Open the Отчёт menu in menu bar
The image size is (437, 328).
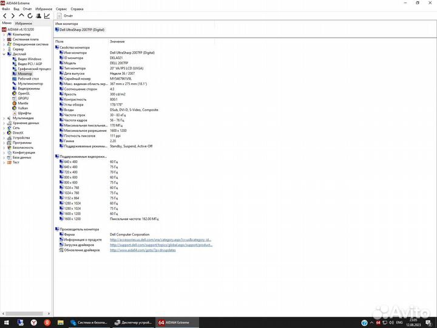click(x=27, y=9)
